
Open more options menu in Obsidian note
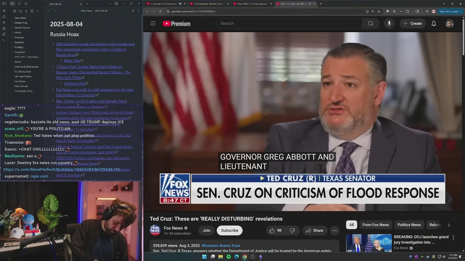coord(138,11)
